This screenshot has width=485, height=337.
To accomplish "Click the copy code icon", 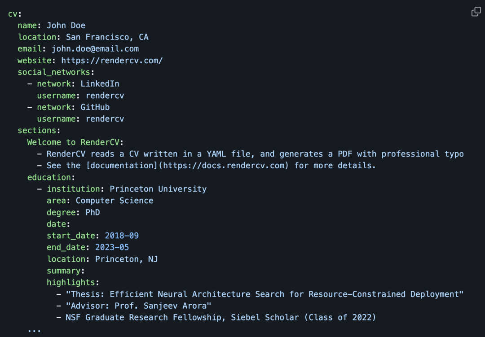I will (476, 12).
